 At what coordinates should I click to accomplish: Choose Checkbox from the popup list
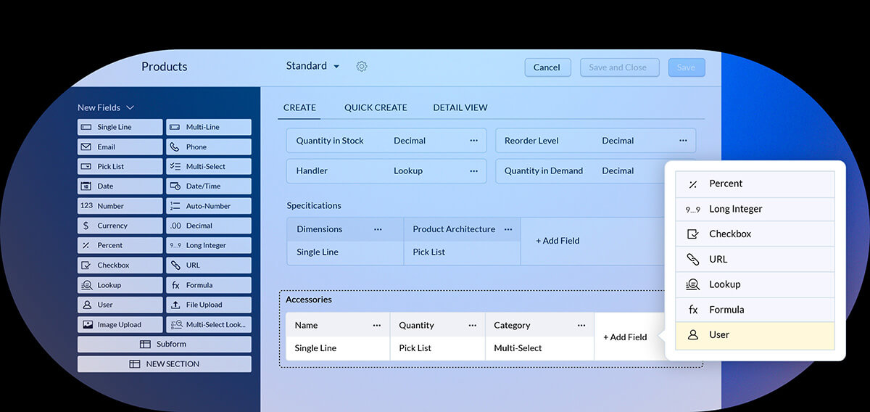(755, 234)
